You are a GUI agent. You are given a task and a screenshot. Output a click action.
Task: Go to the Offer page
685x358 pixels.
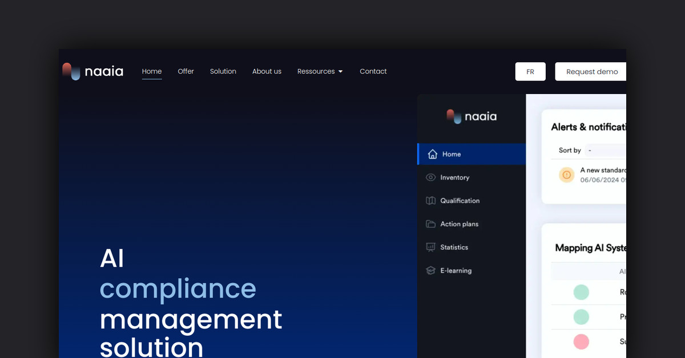click(186, 71)
